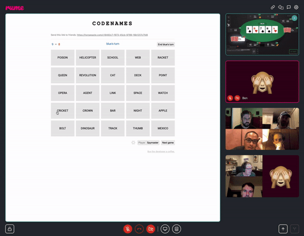304x236 pixels.
Task: Click the Rume logo
Action: (15, 8)
